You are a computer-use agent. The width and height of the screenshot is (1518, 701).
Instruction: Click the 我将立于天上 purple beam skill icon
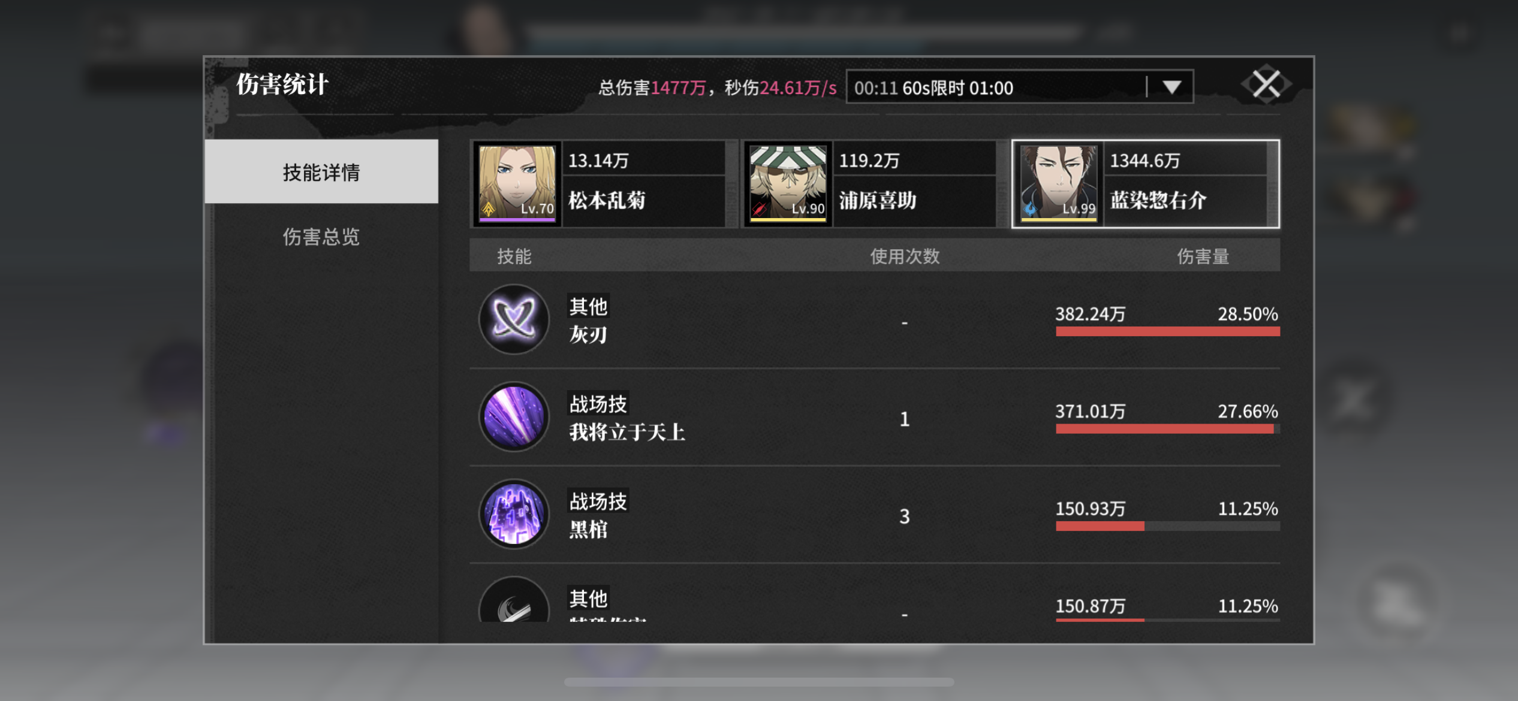pos(514,417)
